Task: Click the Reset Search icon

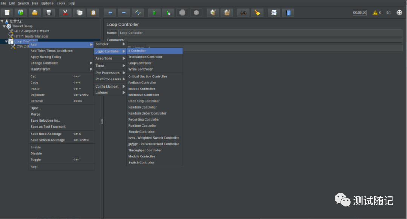Action: coord(257,12)
